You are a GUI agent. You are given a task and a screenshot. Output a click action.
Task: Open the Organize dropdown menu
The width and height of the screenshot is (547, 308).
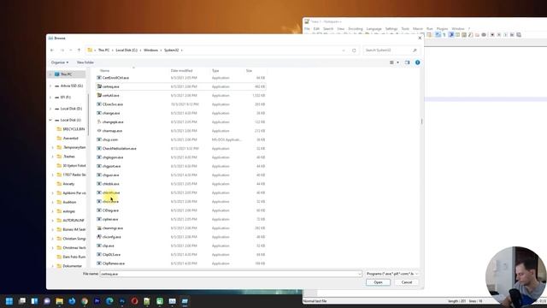pyautogui.click(x=60, y=62)
